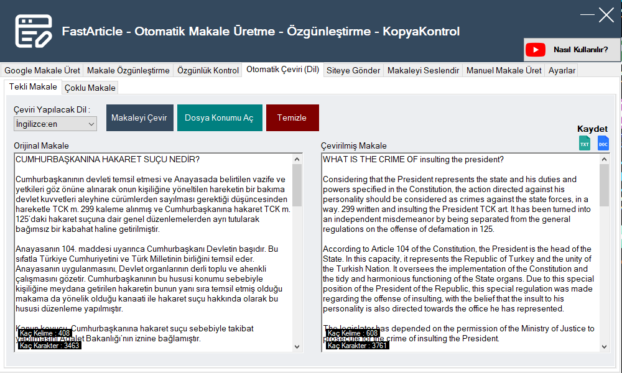The image size is (622, 373).
Task: Go to Özgünlük Kontrol tab
Action: (208, 70)
